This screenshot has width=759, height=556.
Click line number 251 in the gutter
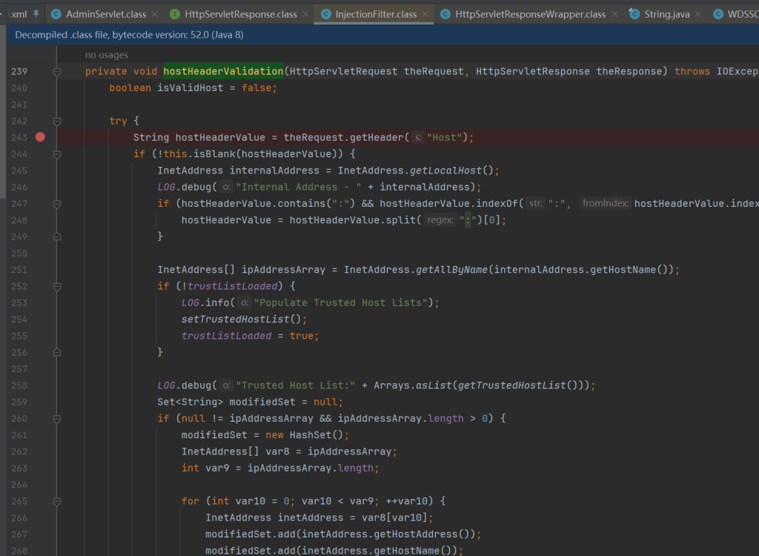pyautogui.click(x=19, y=270)
